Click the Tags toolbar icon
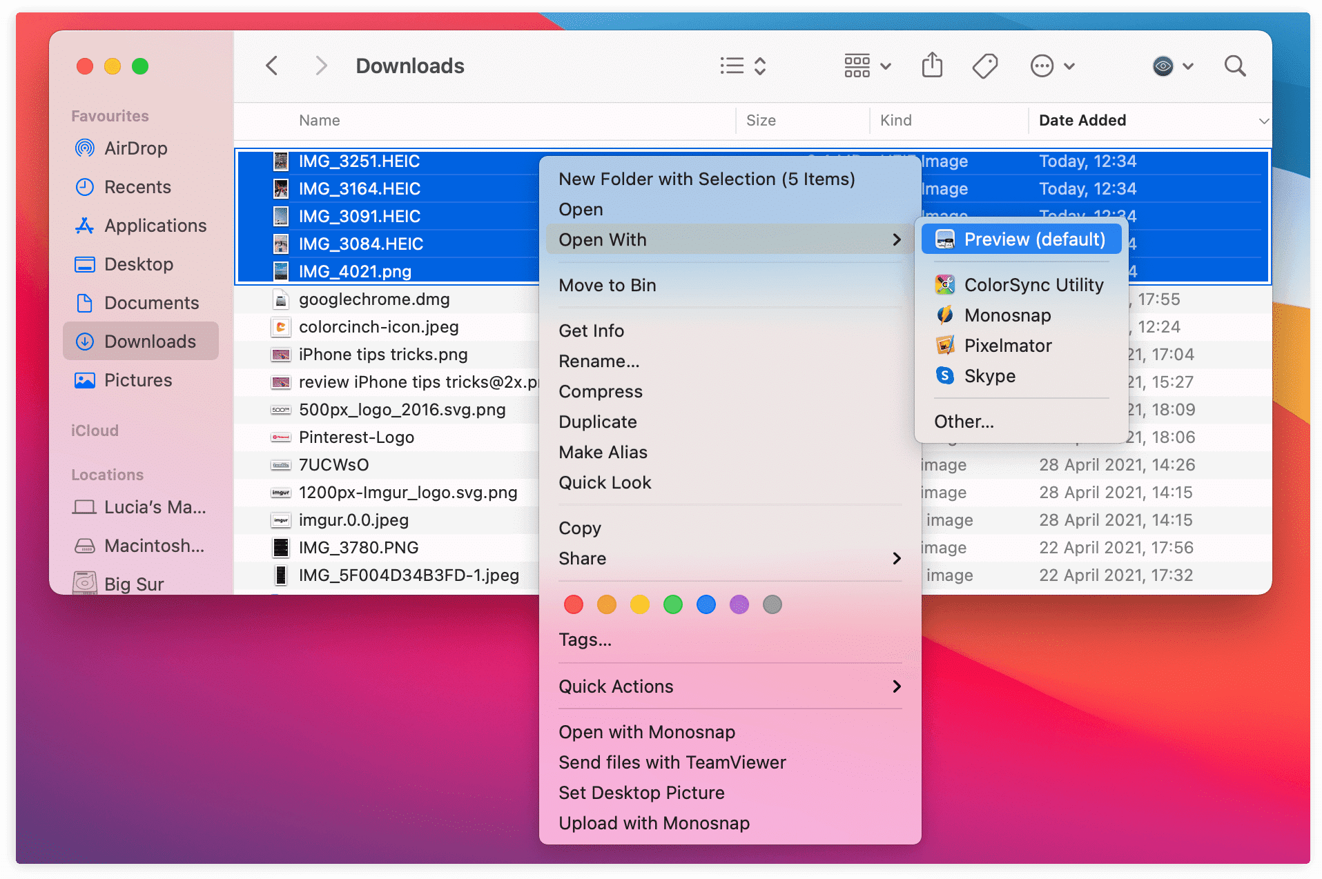Screen dimensions: 1322x879 point(985,66)
